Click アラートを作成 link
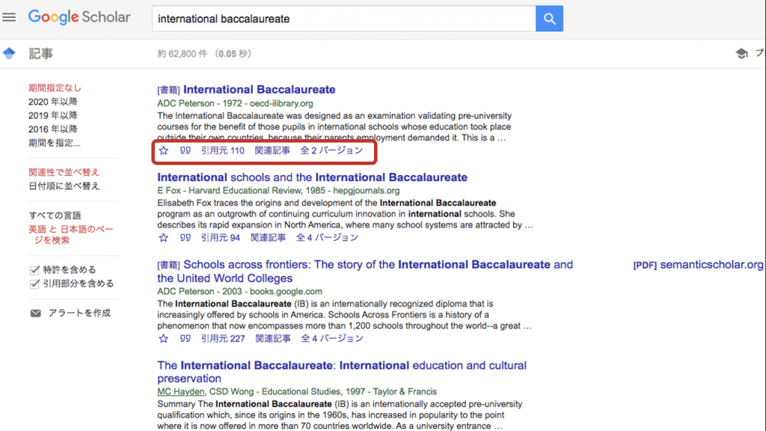 tap(79, 314)
